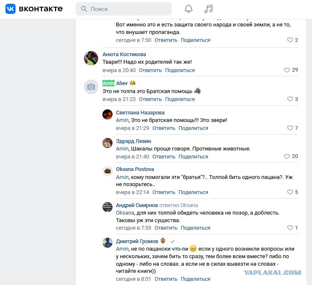Click the search magnifier icon
Screen dimensions: 312x285
pyautogui.click(x=84, y=9)
